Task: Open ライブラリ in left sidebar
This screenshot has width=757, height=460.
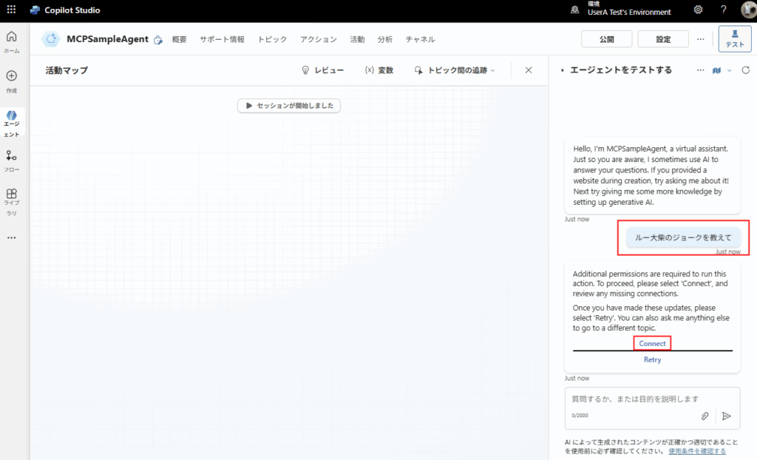Action: pyautogui.click(x=12, y=202)
